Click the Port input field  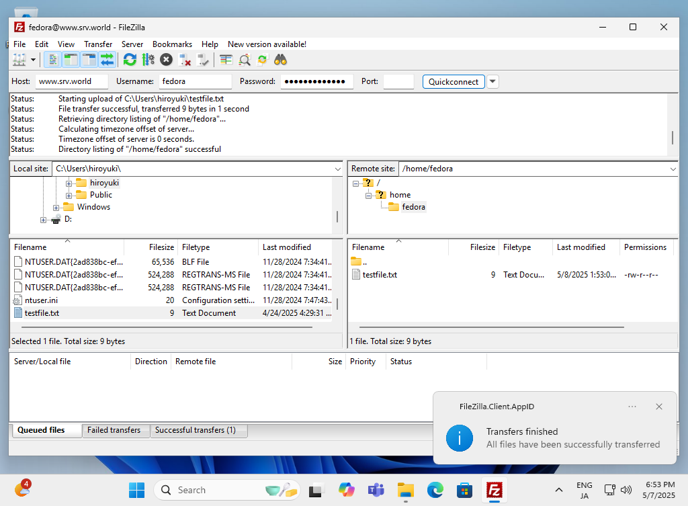point(398,81)
